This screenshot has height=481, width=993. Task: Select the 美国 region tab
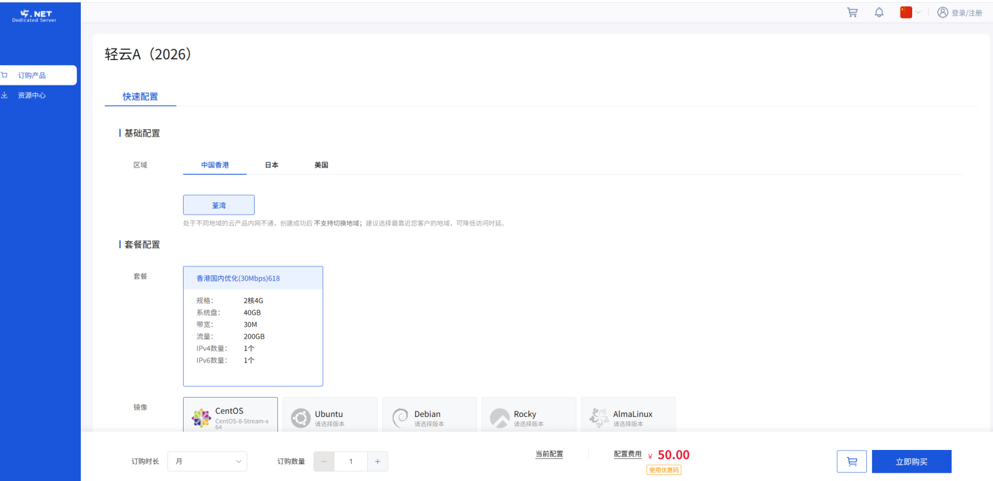pyautogui.click(x=321, y=165)
